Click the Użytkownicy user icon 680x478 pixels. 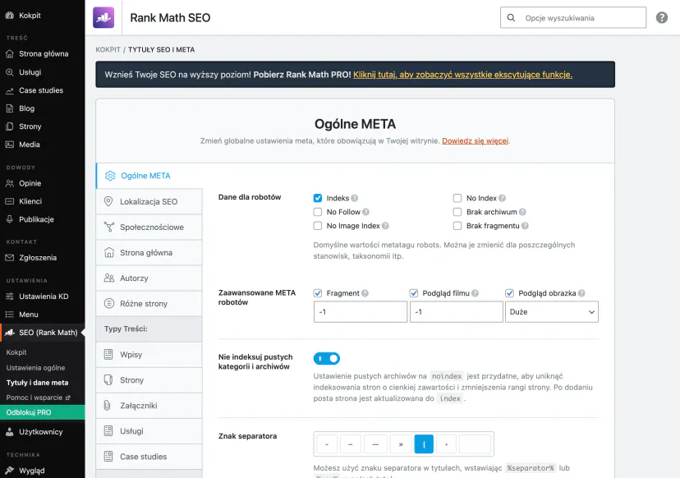click(x=10, y=431)
